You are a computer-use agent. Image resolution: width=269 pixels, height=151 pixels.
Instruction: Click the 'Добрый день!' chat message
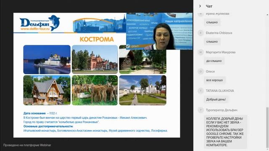216,99
